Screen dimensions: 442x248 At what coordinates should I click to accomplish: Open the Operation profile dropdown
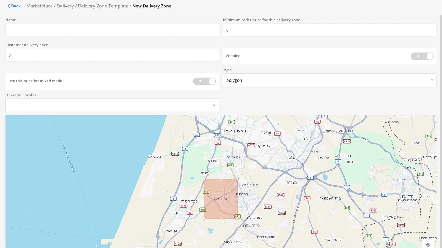pyautogui.click(x=112, y=105)
